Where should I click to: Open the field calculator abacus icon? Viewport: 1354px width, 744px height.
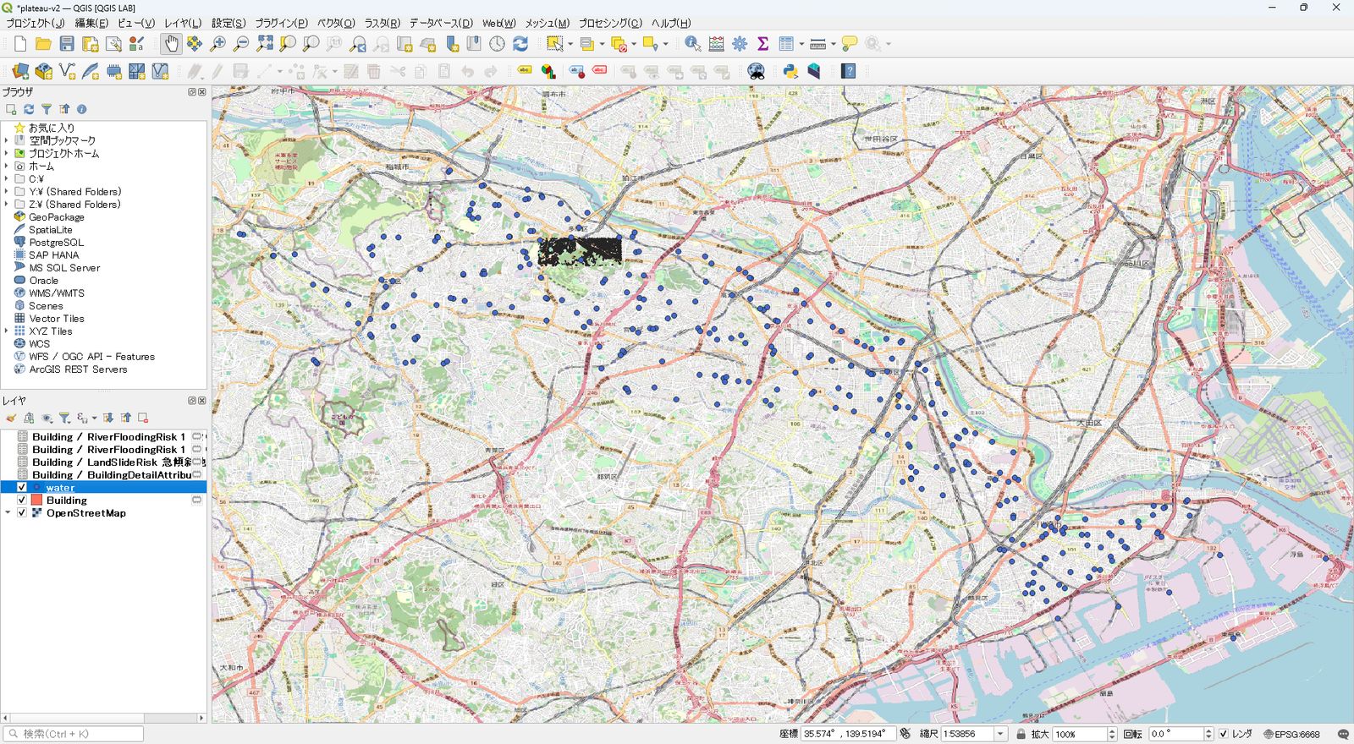tap(717, 44)
